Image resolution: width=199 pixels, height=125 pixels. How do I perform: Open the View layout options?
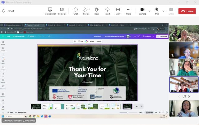pos(118,11)
